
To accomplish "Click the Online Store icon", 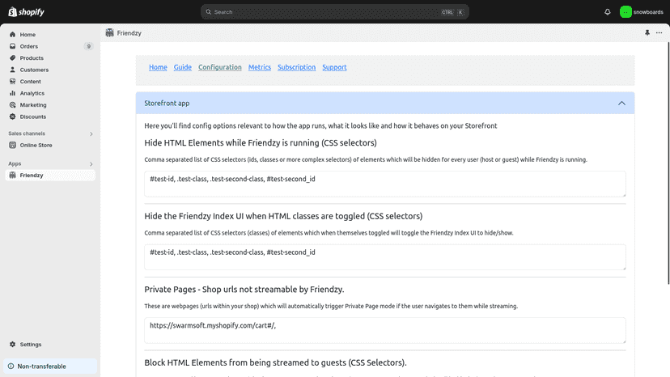I will [12, 146].
